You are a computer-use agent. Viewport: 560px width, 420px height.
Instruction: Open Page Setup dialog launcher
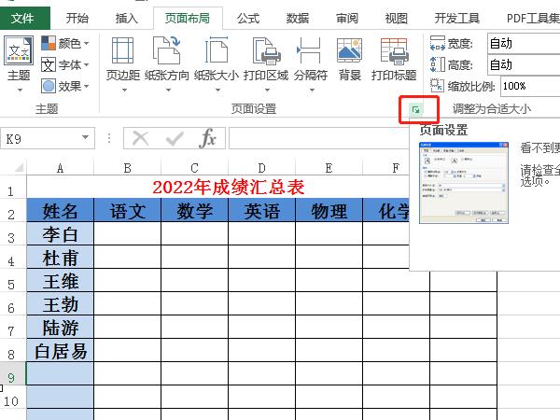(x=415, y=110)
